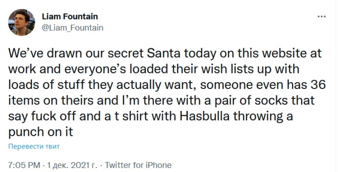Image resolution: width=338 pixels, height=172 pixels.
Task: Open the three-dot more options menu
Action: (x=322, y=17)
